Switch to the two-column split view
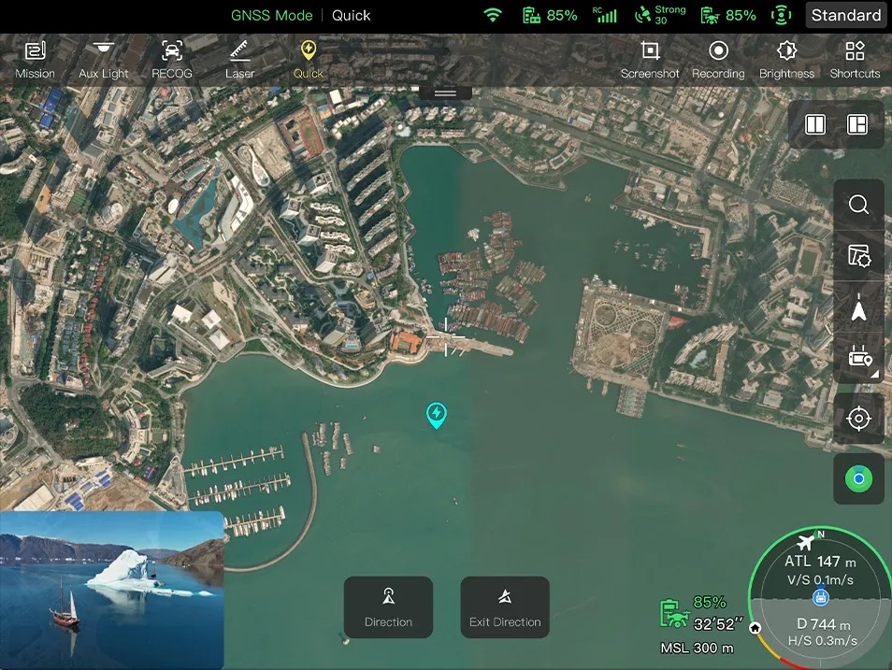 click(815, 124)
